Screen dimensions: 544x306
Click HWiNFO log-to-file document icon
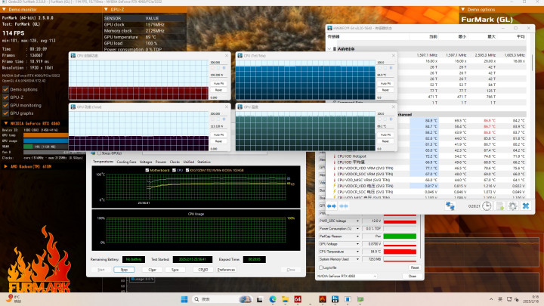coord(500,206)
